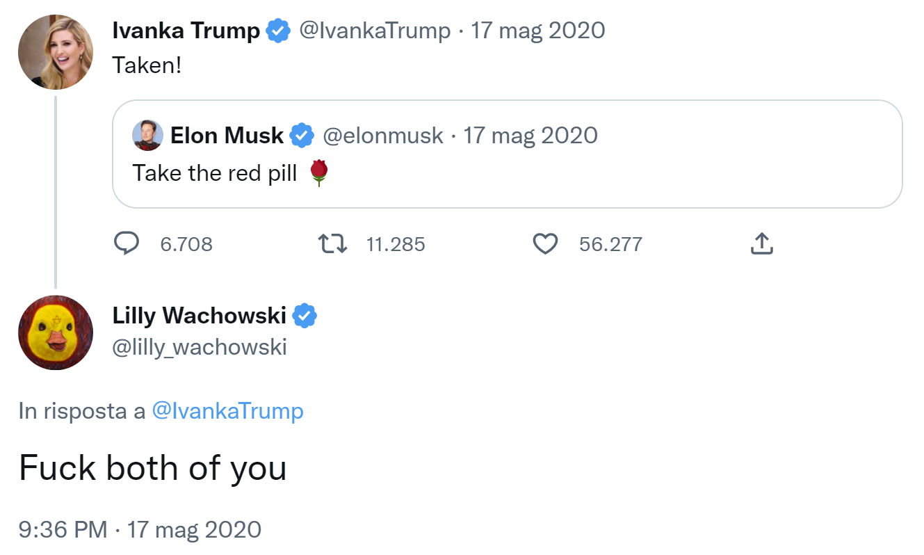The width and height of the screenshot is (924, 555).
Task: Click the 11.285 retweet count
Action: [395, 244]
